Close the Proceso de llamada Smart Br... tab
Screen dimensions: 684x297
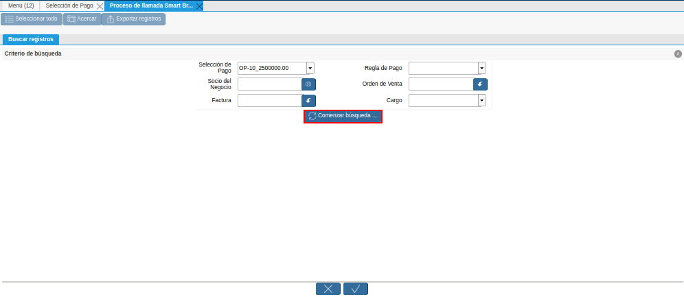(x=199, y=6)
